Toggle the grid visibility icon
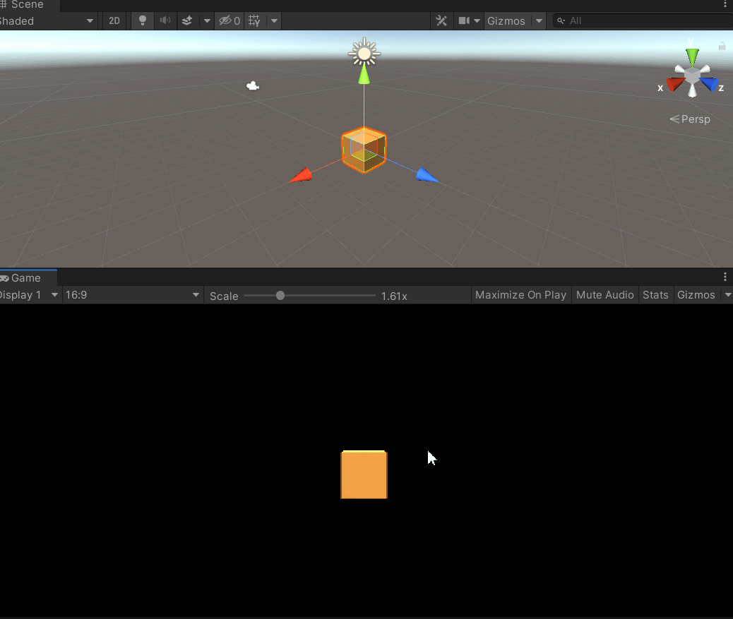Viewport: 733px width, 619px height. click(x=253, y=20)
